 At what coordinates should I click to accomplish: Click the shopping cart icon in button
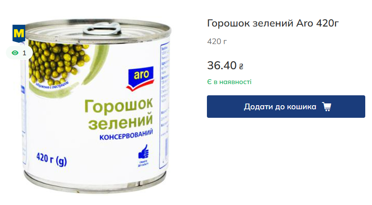(x=327, y=107)
